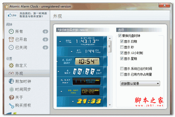Viewport: 175px width, 117px height.
Task: Open the 附加时钟 settings page
Action: pyautogui.click(x=27, y=81)
